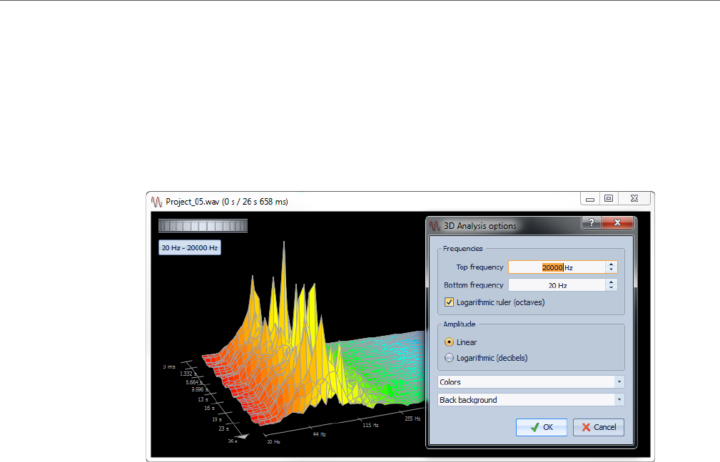Click the 3.332 s time axis label
The image size is (720, 462).
[188, 374]
